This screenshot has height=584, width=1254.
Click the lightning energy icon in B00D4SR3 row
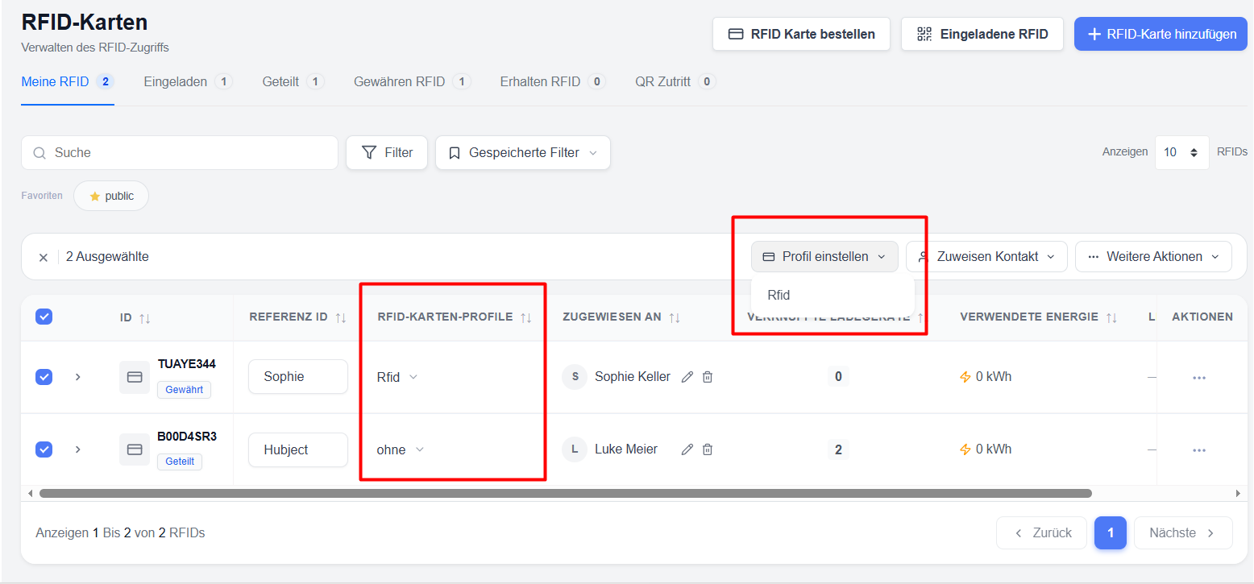click(x=965, y=449)
